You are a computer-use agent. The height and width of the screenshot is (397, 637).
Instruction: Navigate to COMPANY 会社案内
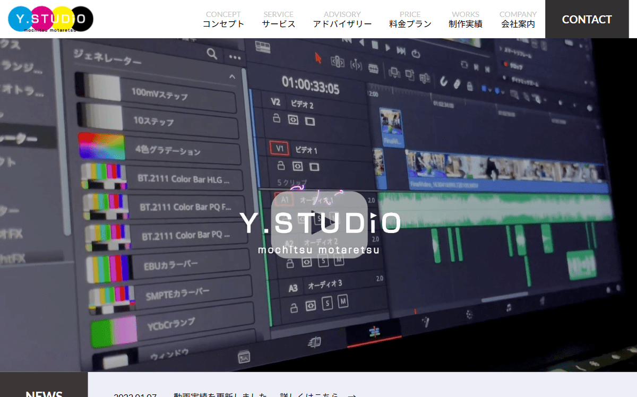point(518,19)
